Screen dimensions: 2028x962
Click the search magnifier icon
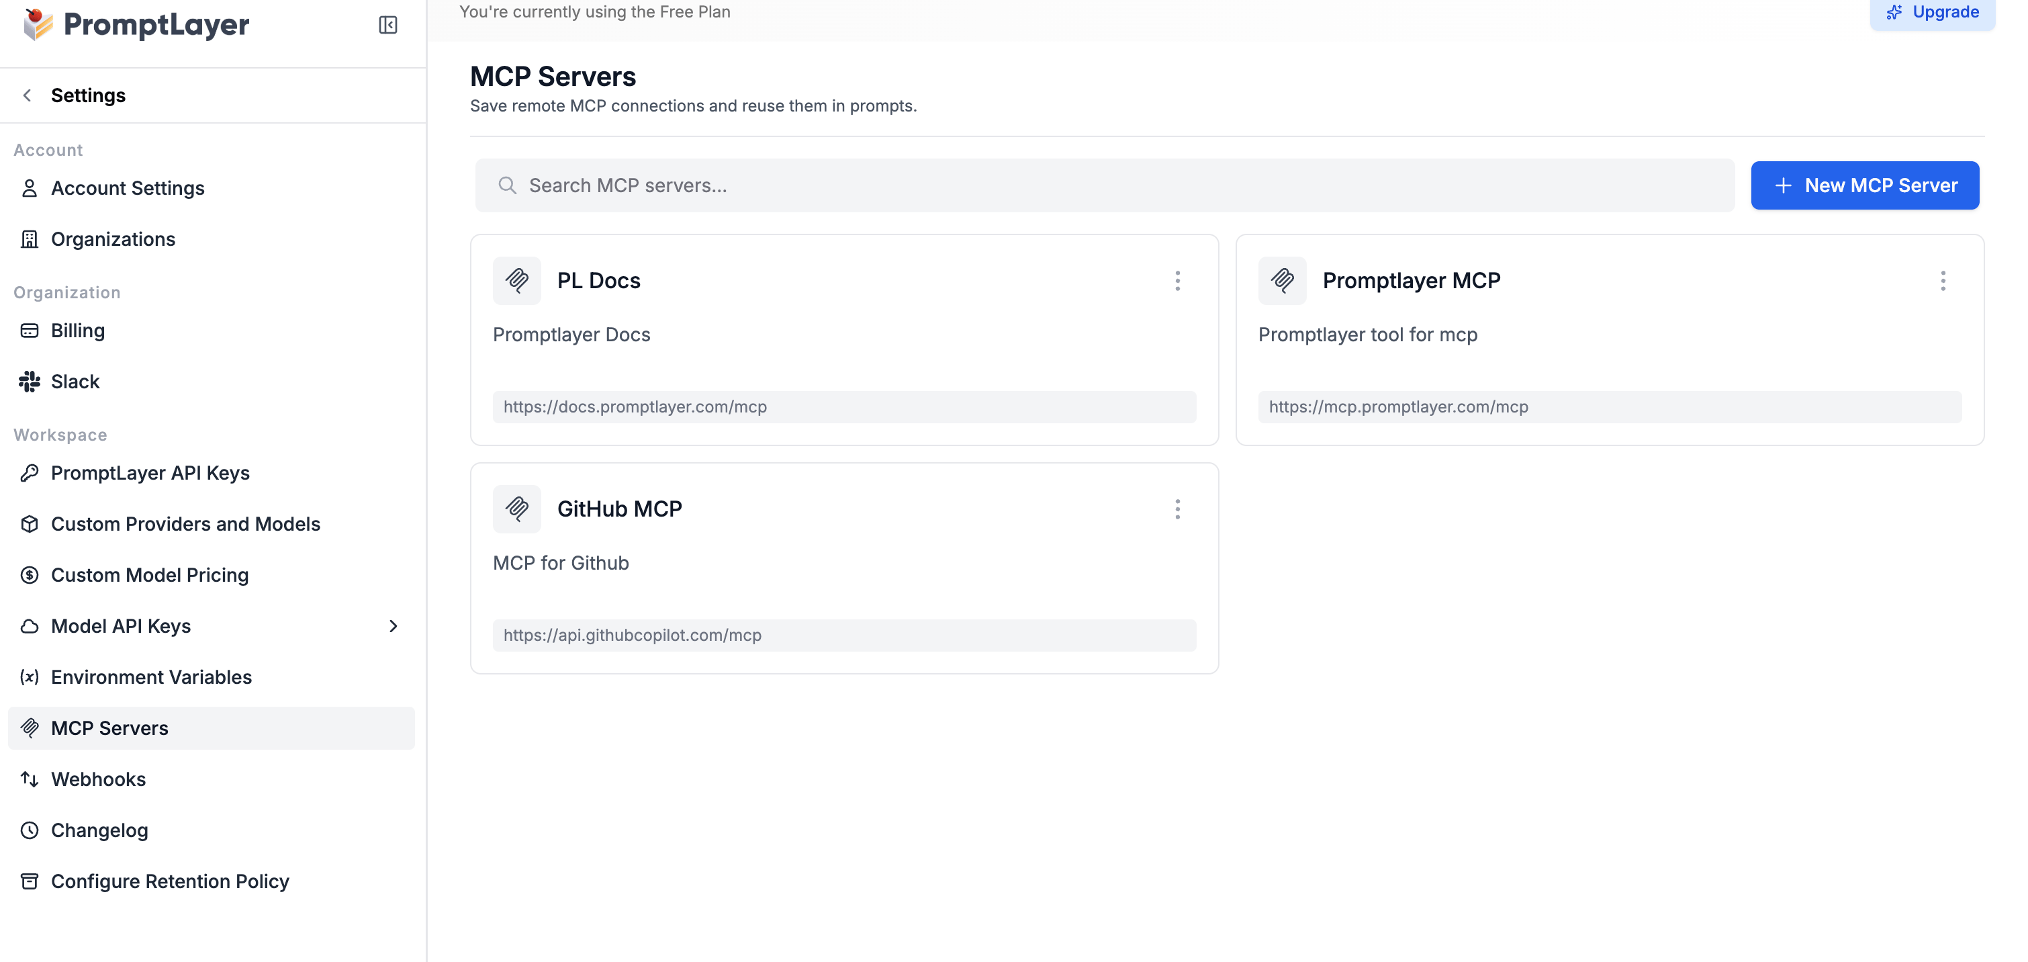coord(507,185)
